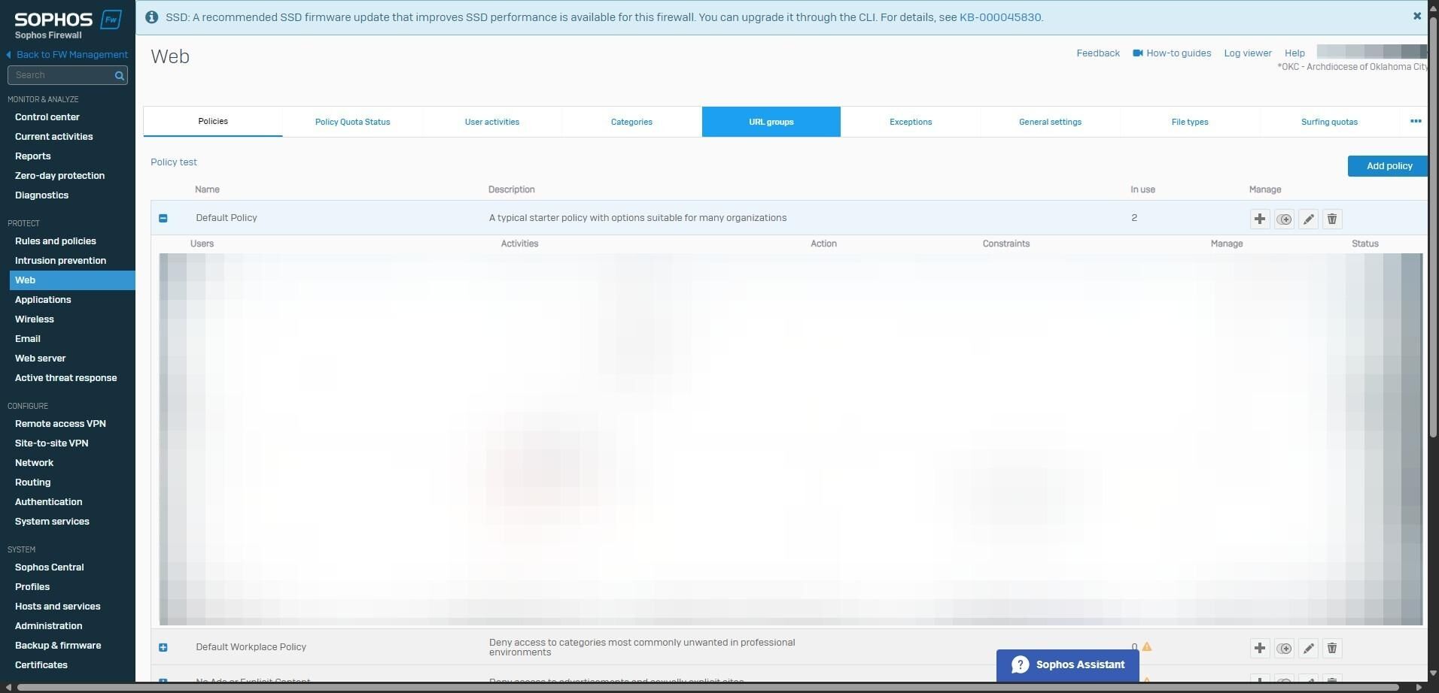
Task: Open Applications section
Action: click(x=43, y=300)
